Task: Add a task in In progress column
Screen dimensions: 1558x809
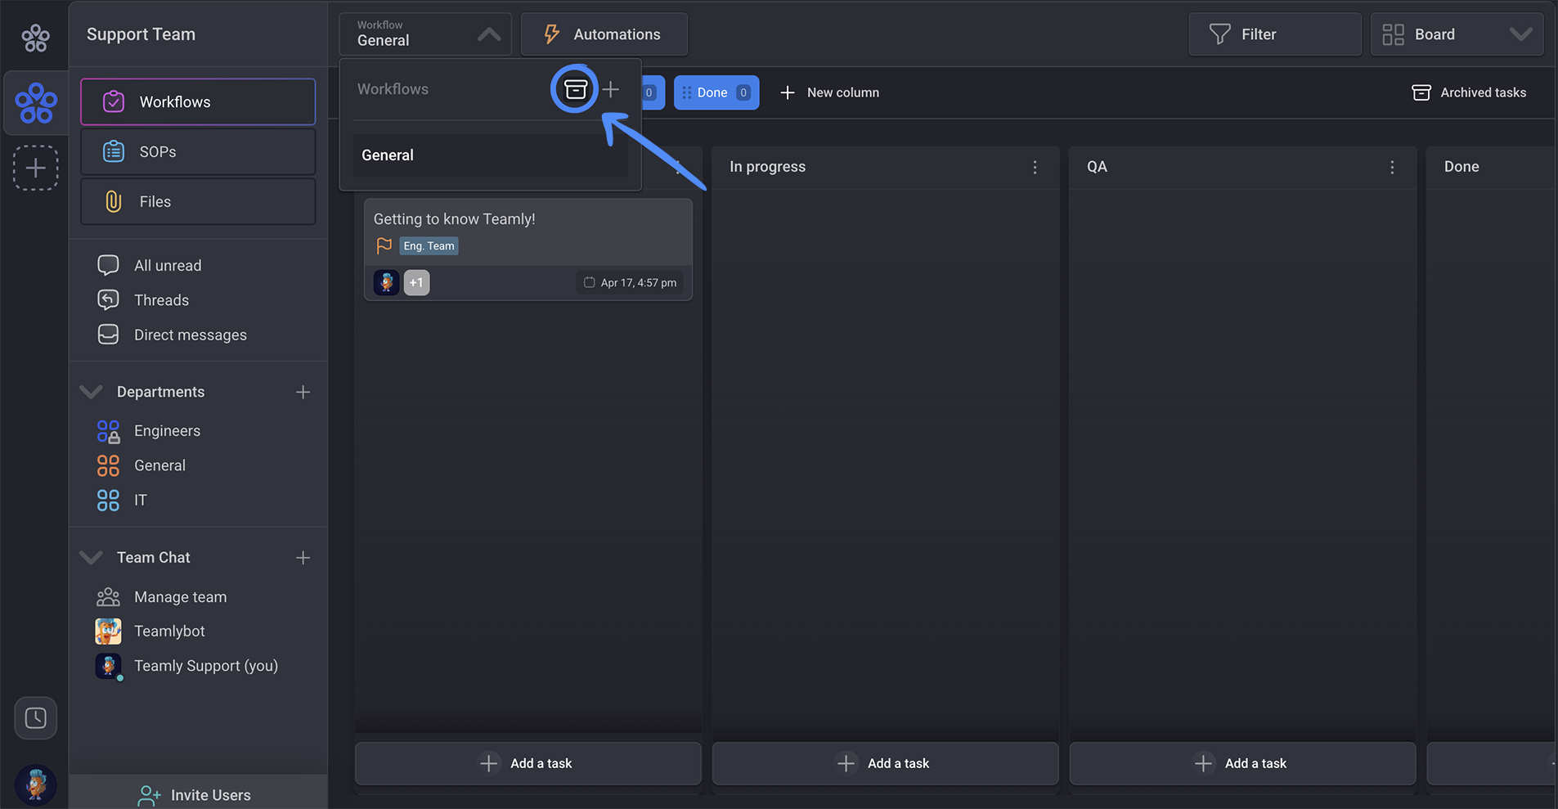Action: 886,763
